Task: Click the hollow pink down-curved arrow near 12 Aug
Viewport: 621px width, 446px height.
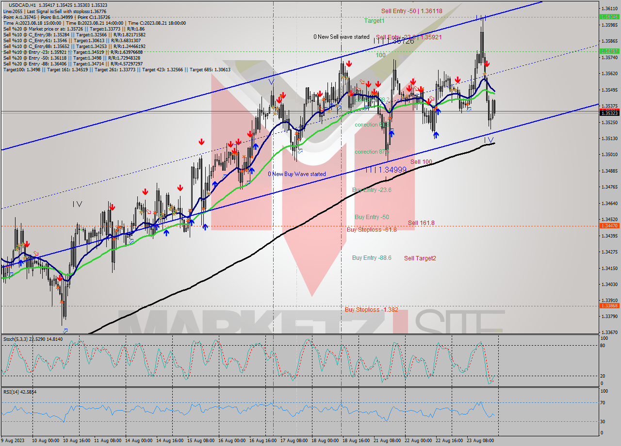Action: 148,211
